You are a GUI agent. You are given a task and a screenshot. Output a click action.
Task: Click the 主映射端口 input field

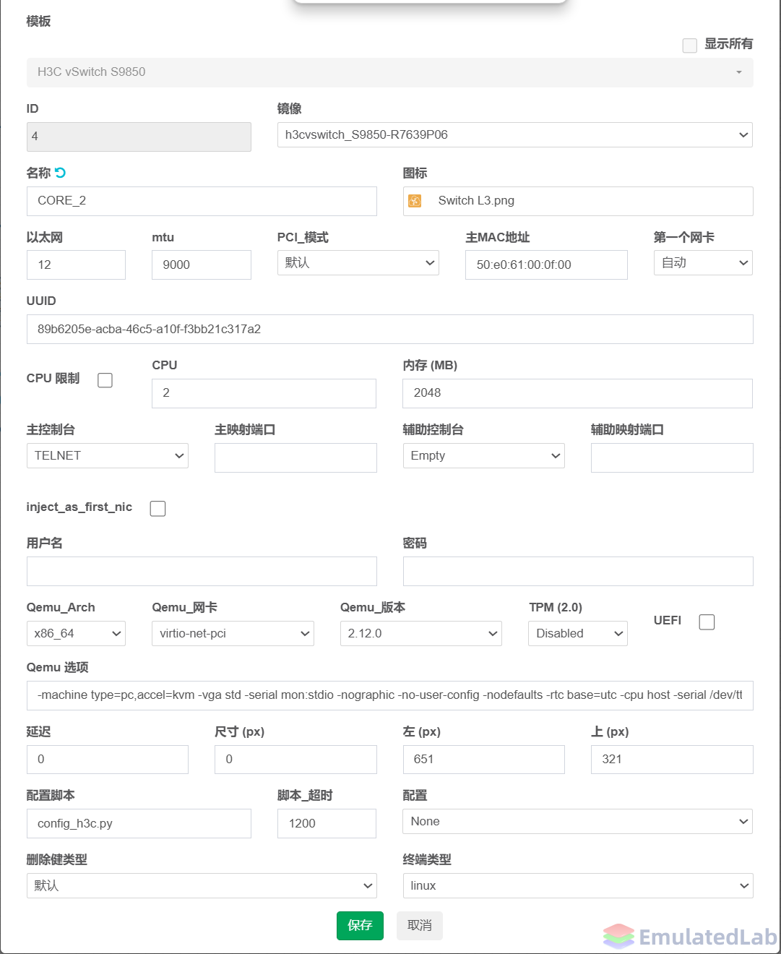tap(295, 458)
